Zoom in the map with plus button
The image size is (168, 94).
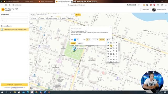[31, 23]
